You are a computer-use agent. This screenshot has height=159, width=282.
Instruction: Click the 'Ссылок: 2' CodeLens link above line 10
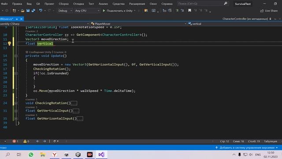tap(31, 31)
